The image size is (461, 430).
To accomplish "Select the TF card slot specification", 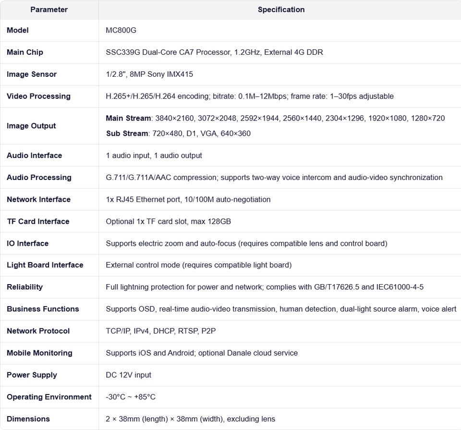I will tap(169, 222).
